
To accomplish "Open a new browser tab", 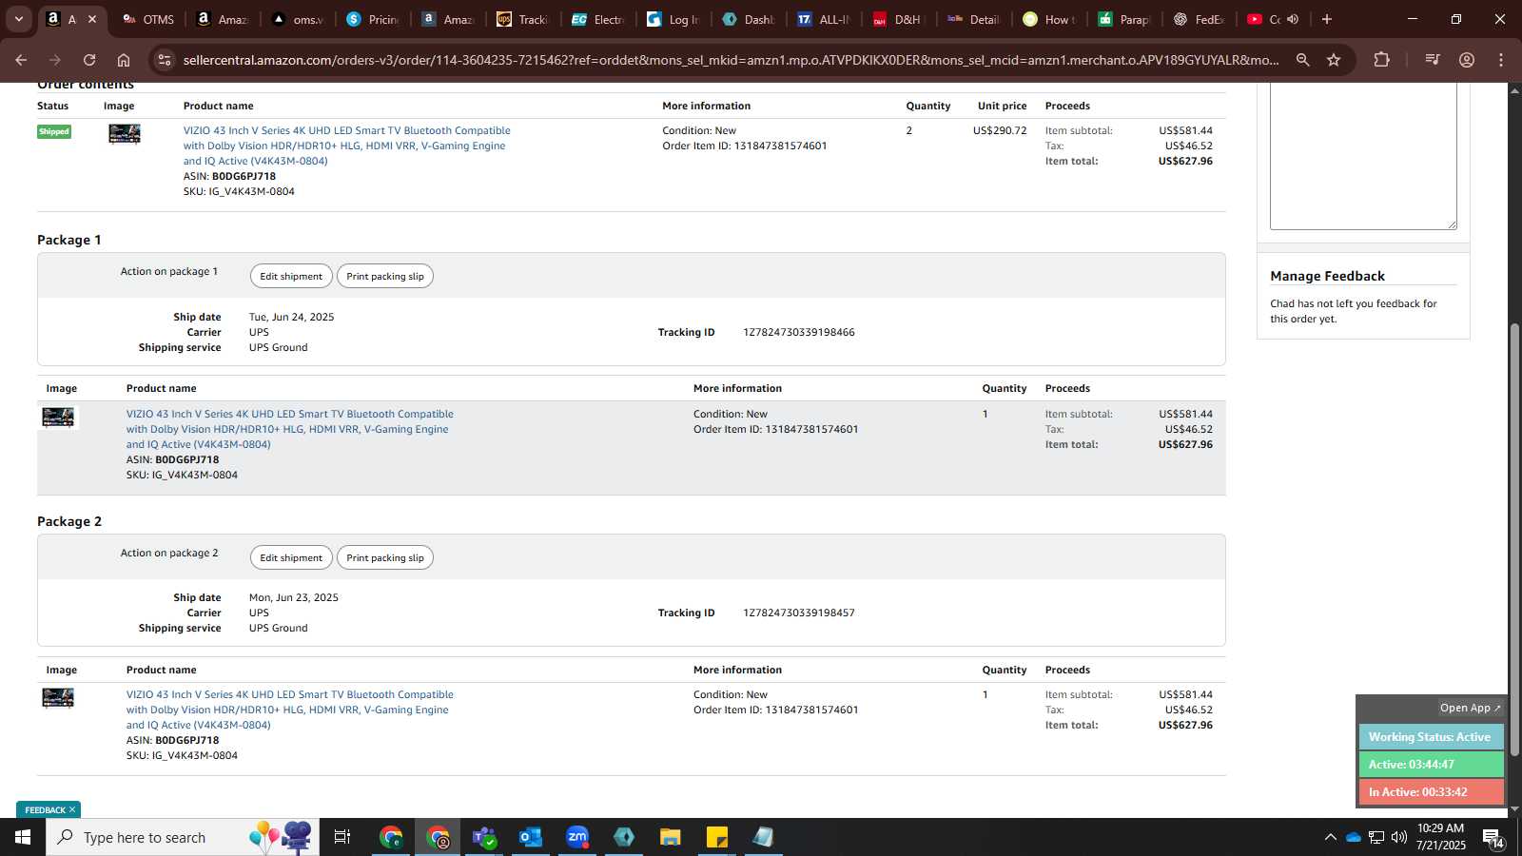I will tap(1327, 19).
